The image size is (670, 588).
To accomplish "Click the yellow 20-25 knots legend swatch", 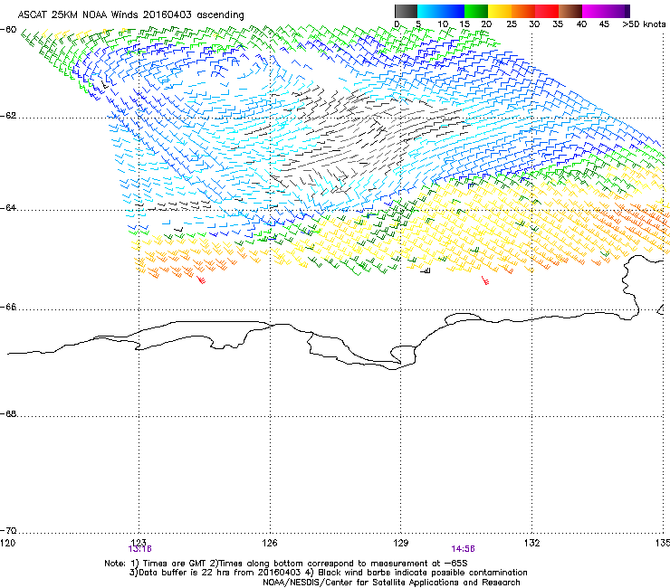I will (x=500, y=11).
